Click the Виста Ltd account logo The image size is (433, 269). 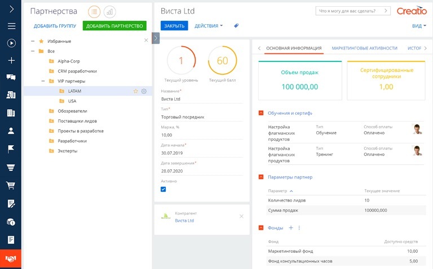[166, 217]
